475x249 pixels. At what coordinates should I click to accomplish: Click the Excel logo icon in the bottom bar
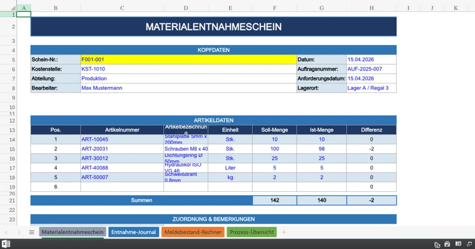6,244
